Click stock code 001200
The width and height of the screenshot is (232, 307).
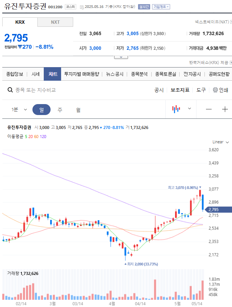55,7
